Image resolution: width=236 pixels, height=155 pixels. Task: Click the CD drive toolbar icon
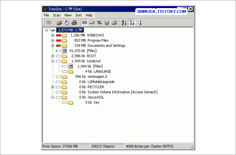114,23
